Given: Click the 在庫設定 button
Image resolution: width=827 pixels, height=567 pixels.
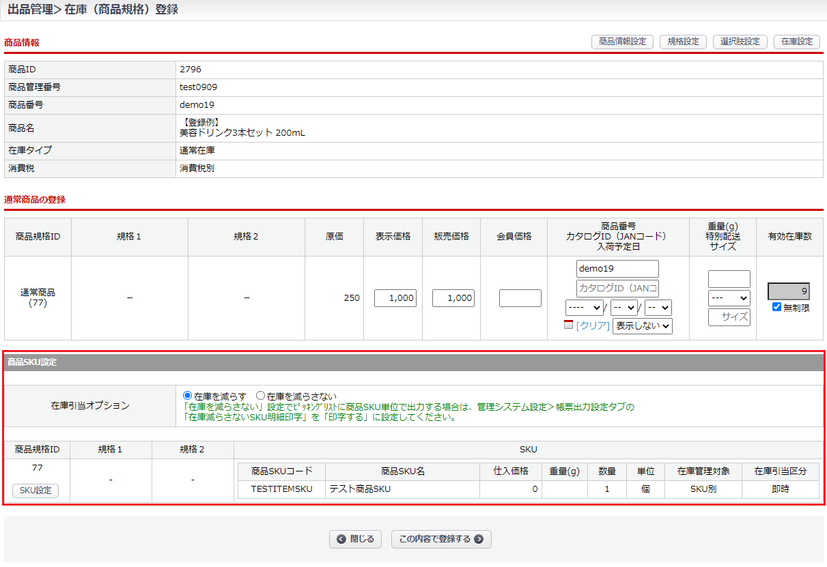Looking at the screenshot, I should pyautogui.click(x=796, y=42).
